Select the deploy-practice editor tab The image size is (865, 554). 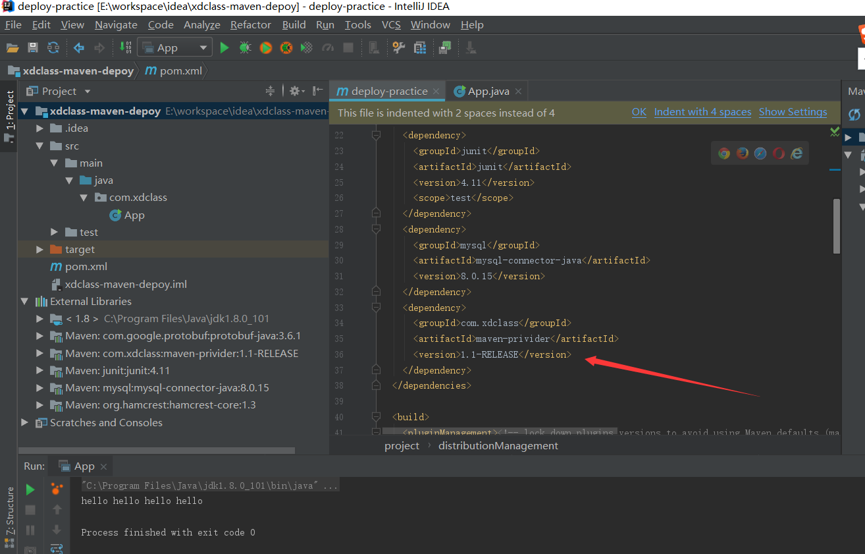click(389, 91)
